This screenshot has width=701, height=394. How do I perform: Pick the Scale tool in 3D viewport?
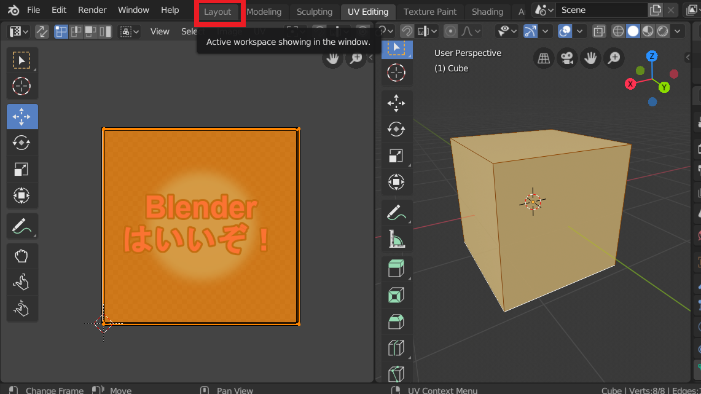coord(396,156)
